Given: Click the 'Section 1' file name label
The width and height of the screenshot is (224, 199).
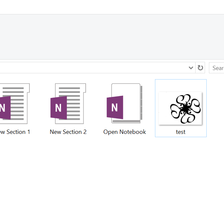Looking at the screenshot, I should 15,132.
